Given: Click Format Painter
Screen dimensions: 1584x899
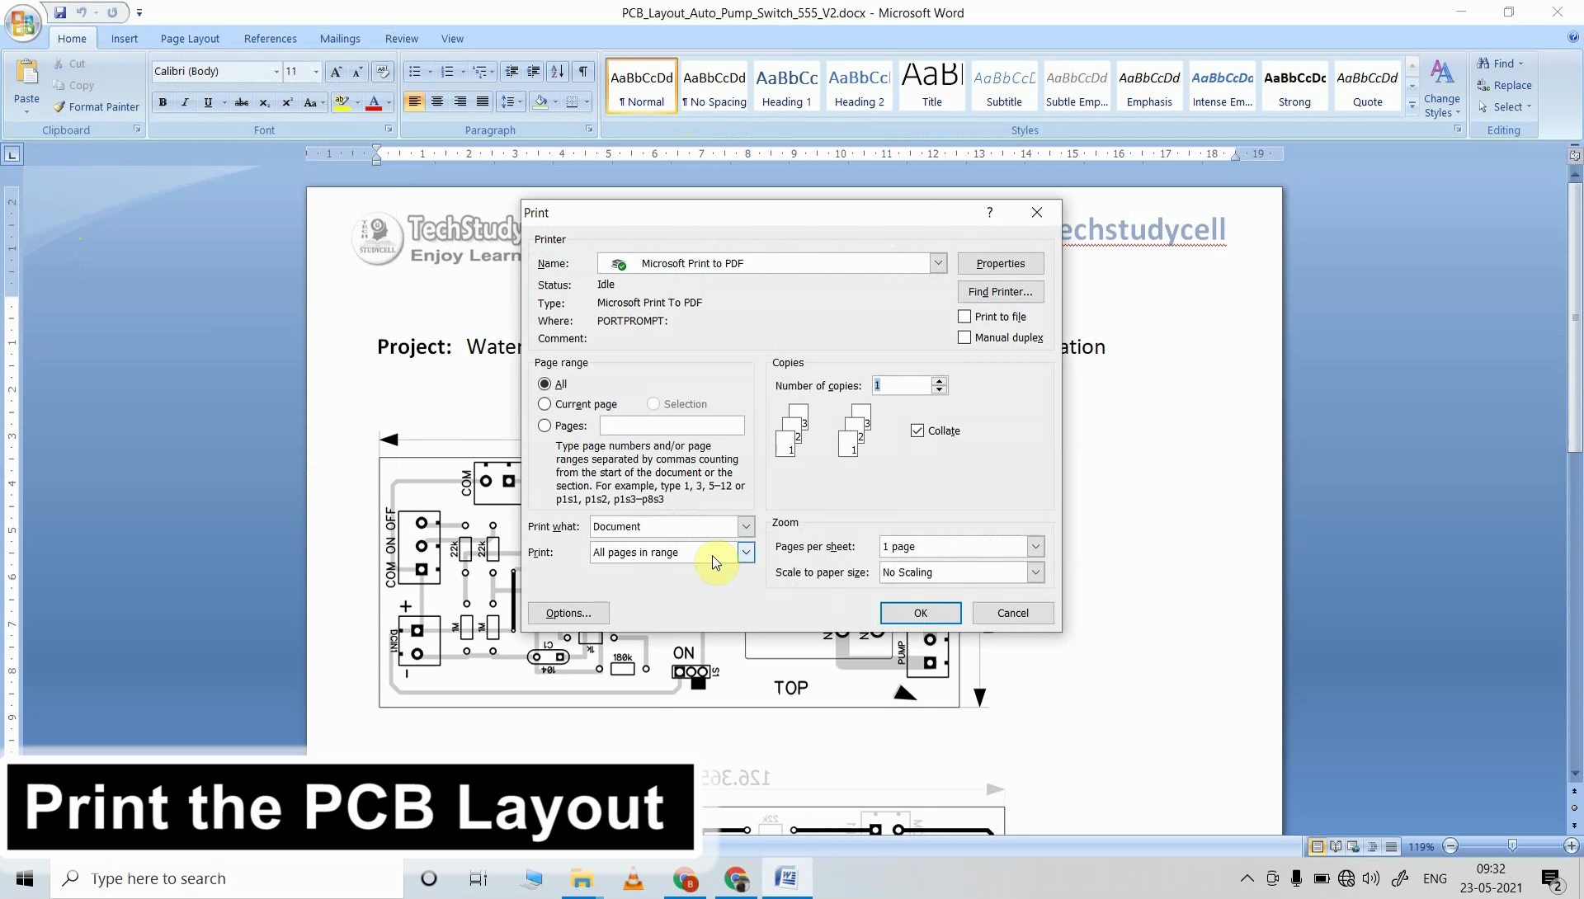Looking at the screenshot, I should click(x=96, y=106).
